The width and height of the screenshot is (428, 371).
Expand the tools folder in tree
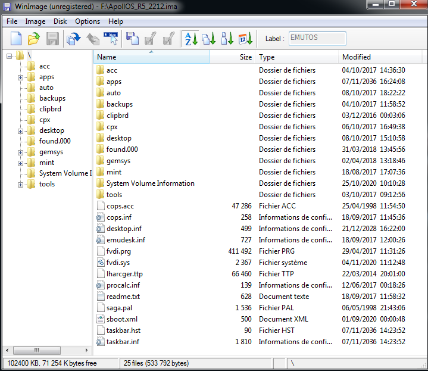[20, 185]
